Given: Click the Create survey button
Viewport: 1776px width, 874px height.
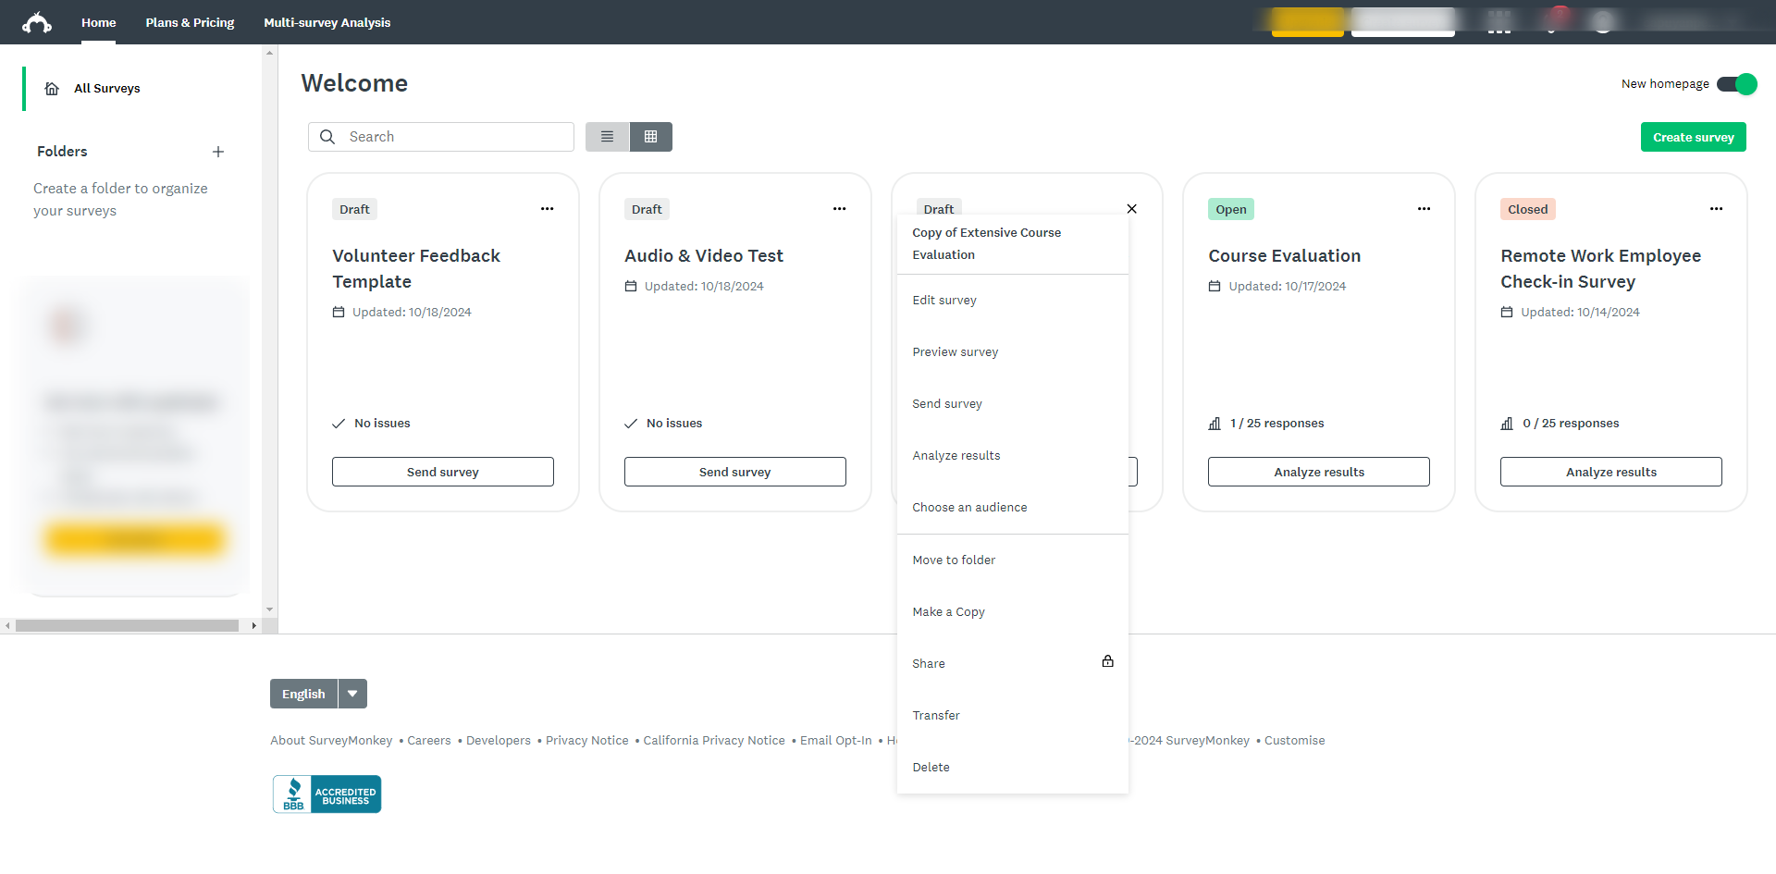Looking at the screenshot, I should click(1694, 137).
